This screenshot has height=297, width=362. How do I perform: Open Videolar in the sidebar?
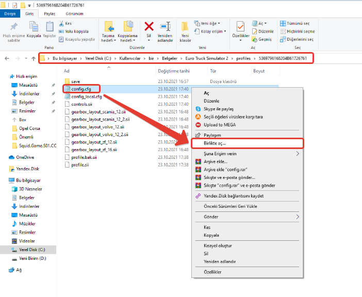coord(23,241)
